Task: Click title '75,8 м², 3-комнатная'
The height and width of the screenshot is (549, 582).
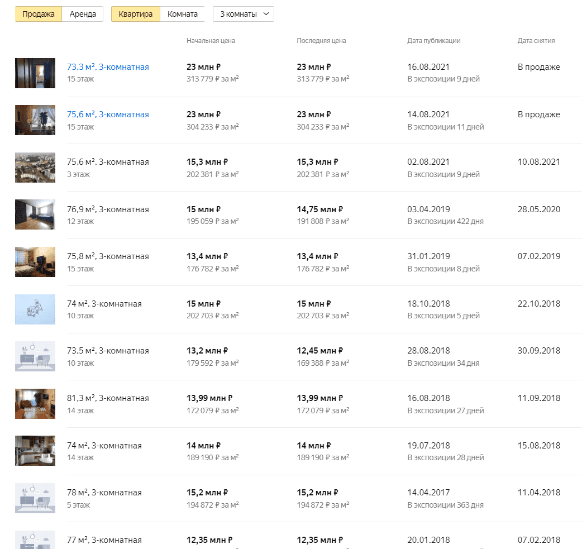Action: (108, 256)
